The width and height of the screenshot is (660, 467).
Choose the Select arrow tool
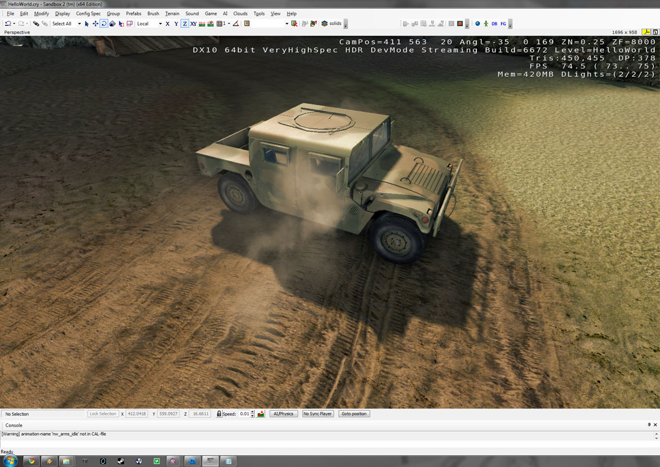[87, 24]
